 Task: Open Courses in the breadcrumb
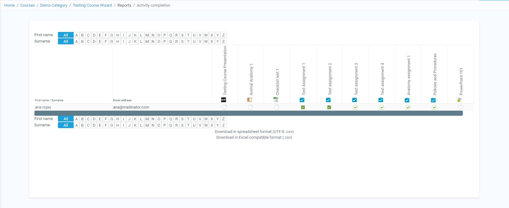[x=27, y=5]
